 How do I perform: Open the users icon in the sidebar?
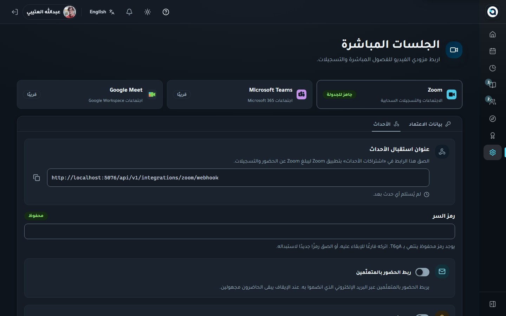pos(493,101)
